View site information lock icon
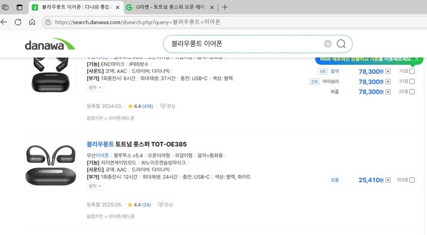Image resolution: width=427 pixels, height=235 pixels. click(x=48, y=22)
